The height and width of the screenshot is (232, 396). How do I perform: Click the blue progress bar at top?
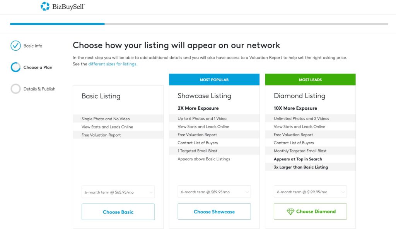coord(57,24)
